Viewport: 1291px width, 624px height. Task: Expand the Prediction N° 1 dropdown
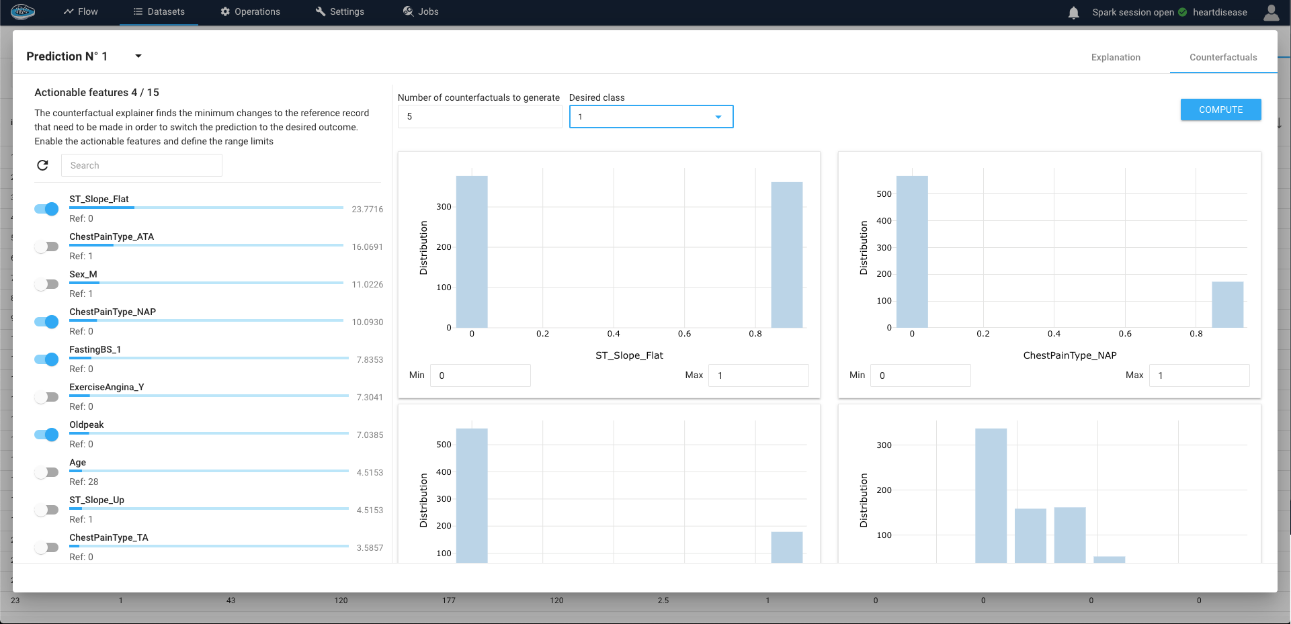click(x=138, y=56)
